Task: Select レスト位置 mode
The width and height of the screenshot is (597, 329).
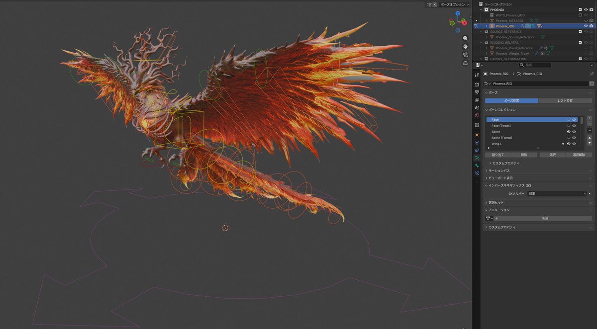Action: tap(565, 101)
